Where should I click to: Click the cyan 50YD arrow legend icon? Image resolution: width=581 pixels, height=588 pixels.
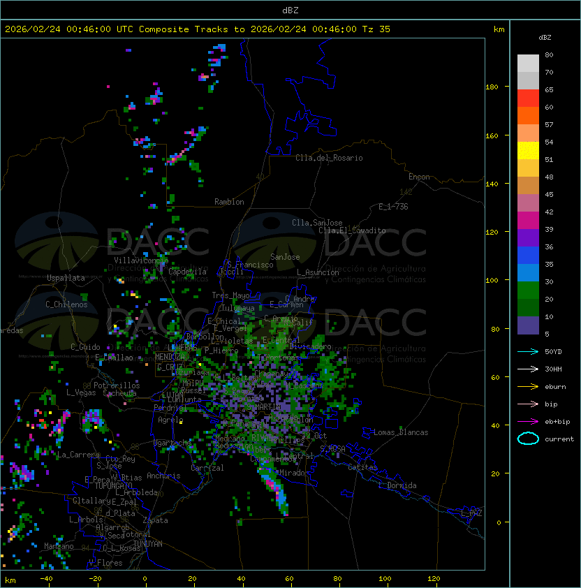(x=528, y=351)
